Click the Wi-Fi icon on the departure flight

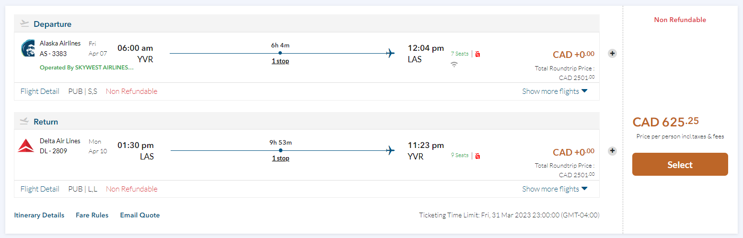tap(454, 64)
